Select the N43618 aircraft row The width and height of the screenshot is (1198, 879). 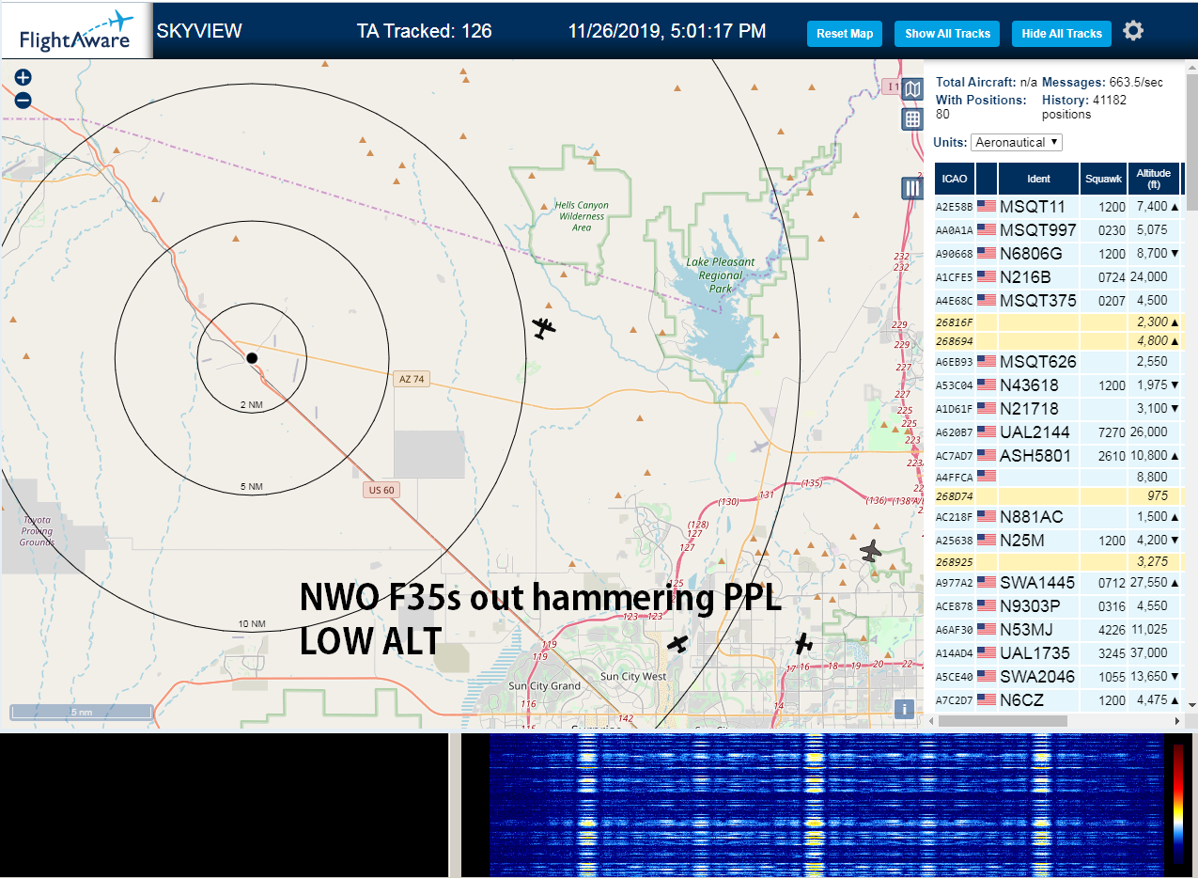tap(1057, 385)
